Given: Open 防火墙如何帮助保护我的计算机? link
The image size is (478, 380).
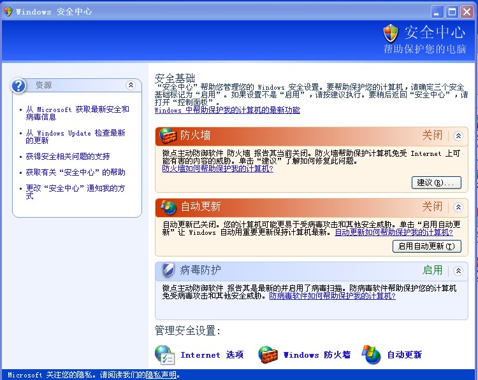Looking at the screenshot, I should (x=218, y=169).
